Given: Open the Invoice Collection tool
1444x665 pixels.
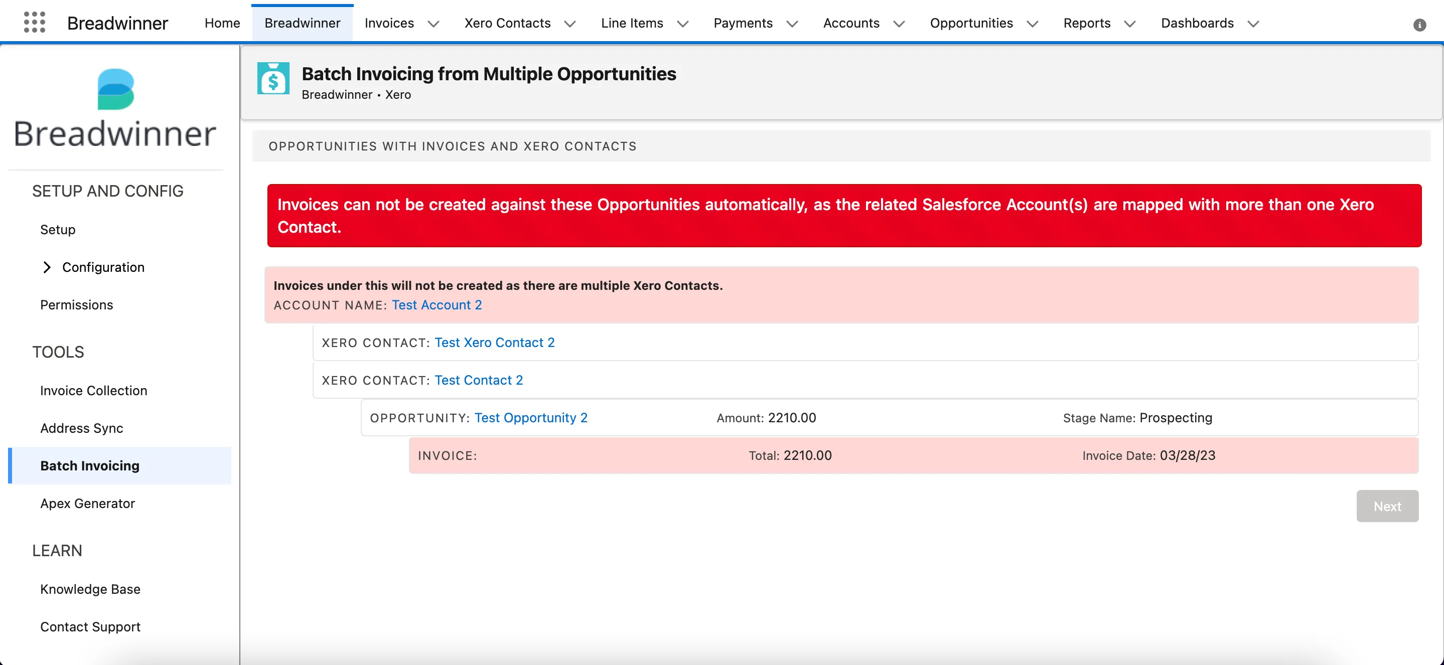Looking at the screenshot, I should click(94, 391).
